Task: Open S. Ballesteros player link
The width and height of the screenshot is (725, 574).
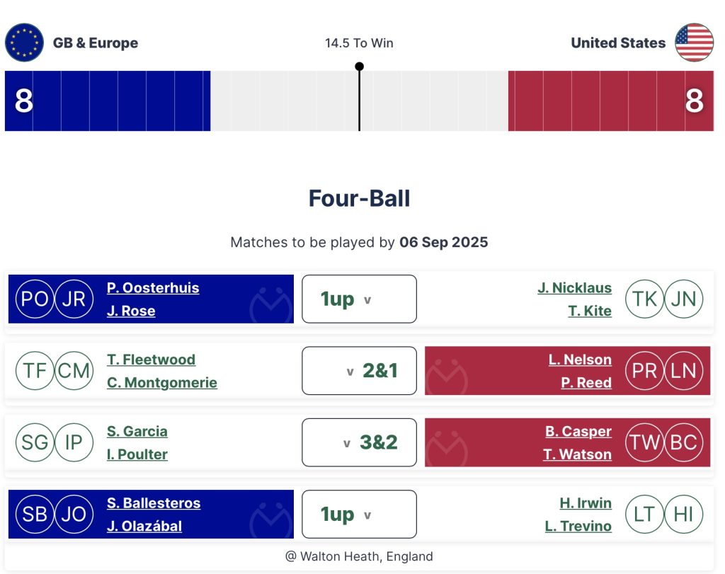Action: tap(154, 503)
